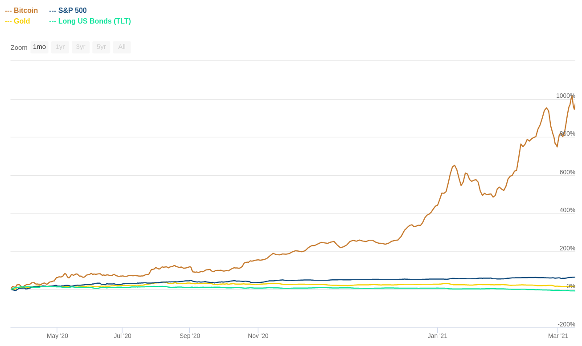Click the May '20 axis label
This screenshot has height=346, width=582.
pos(57,336)
